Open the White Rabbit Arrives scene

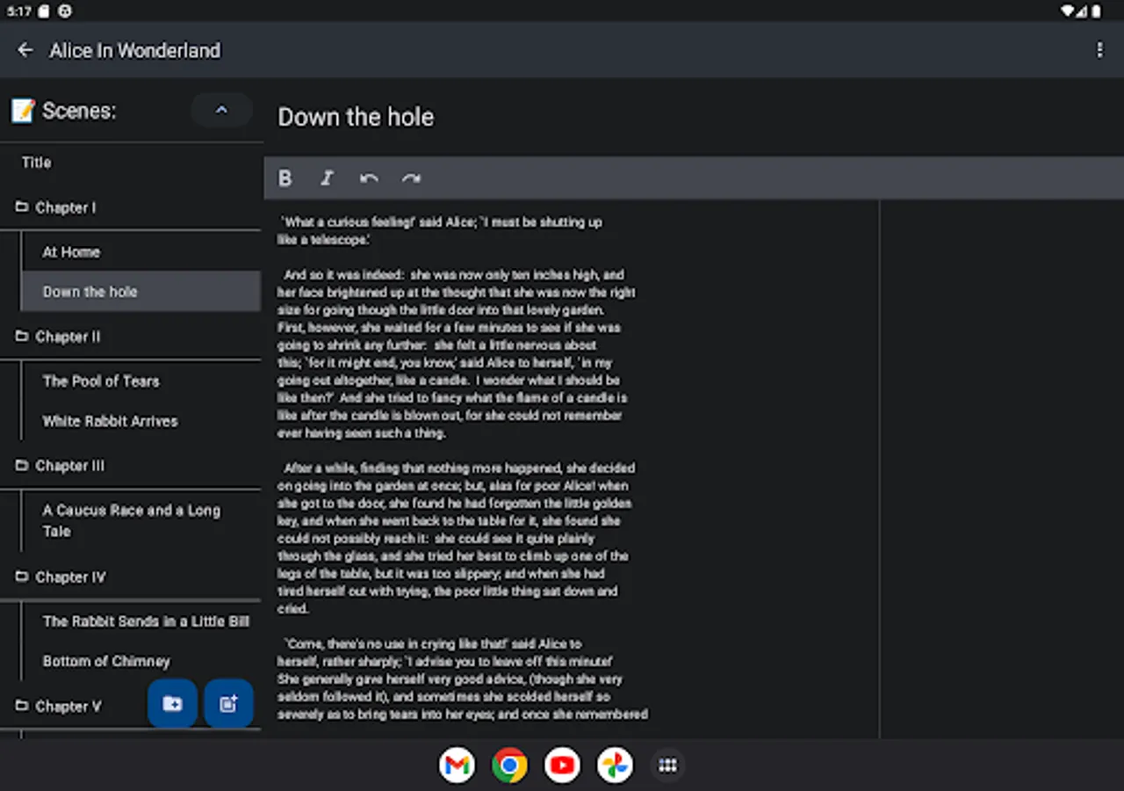pyautogui.click(x=140, y=421)
